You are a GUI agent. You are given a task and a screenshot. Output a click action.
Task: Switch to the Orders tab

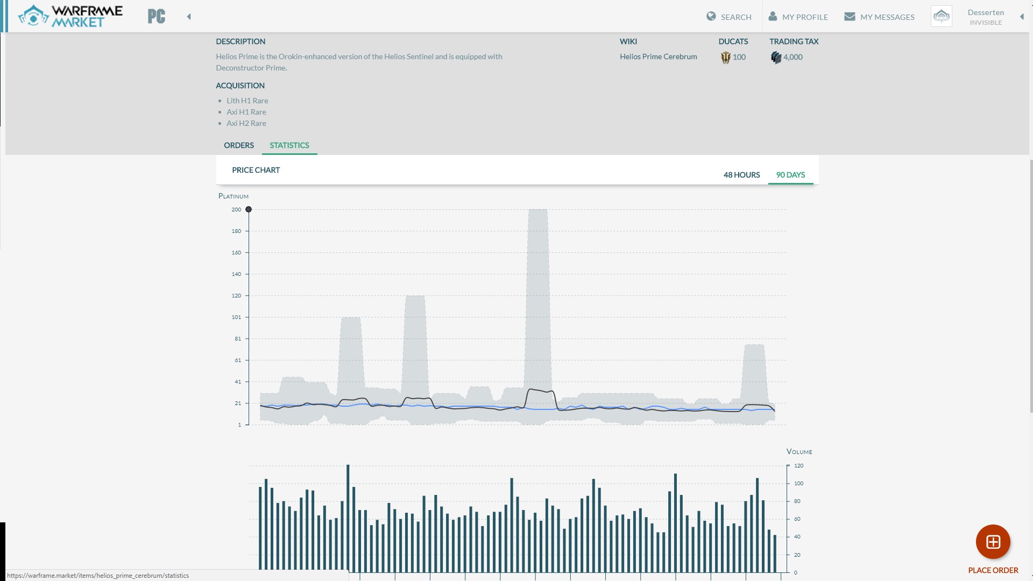239,145
